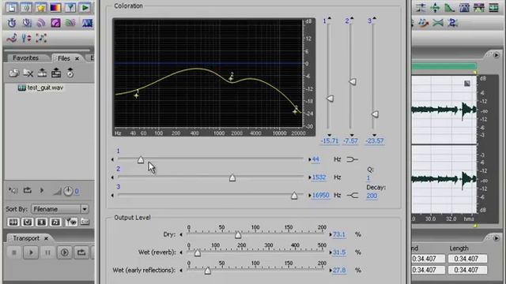The height and width of the screenshot is (284, 506).
Task: Click the second stopwatch effect icon
Action: coord(26,23)
